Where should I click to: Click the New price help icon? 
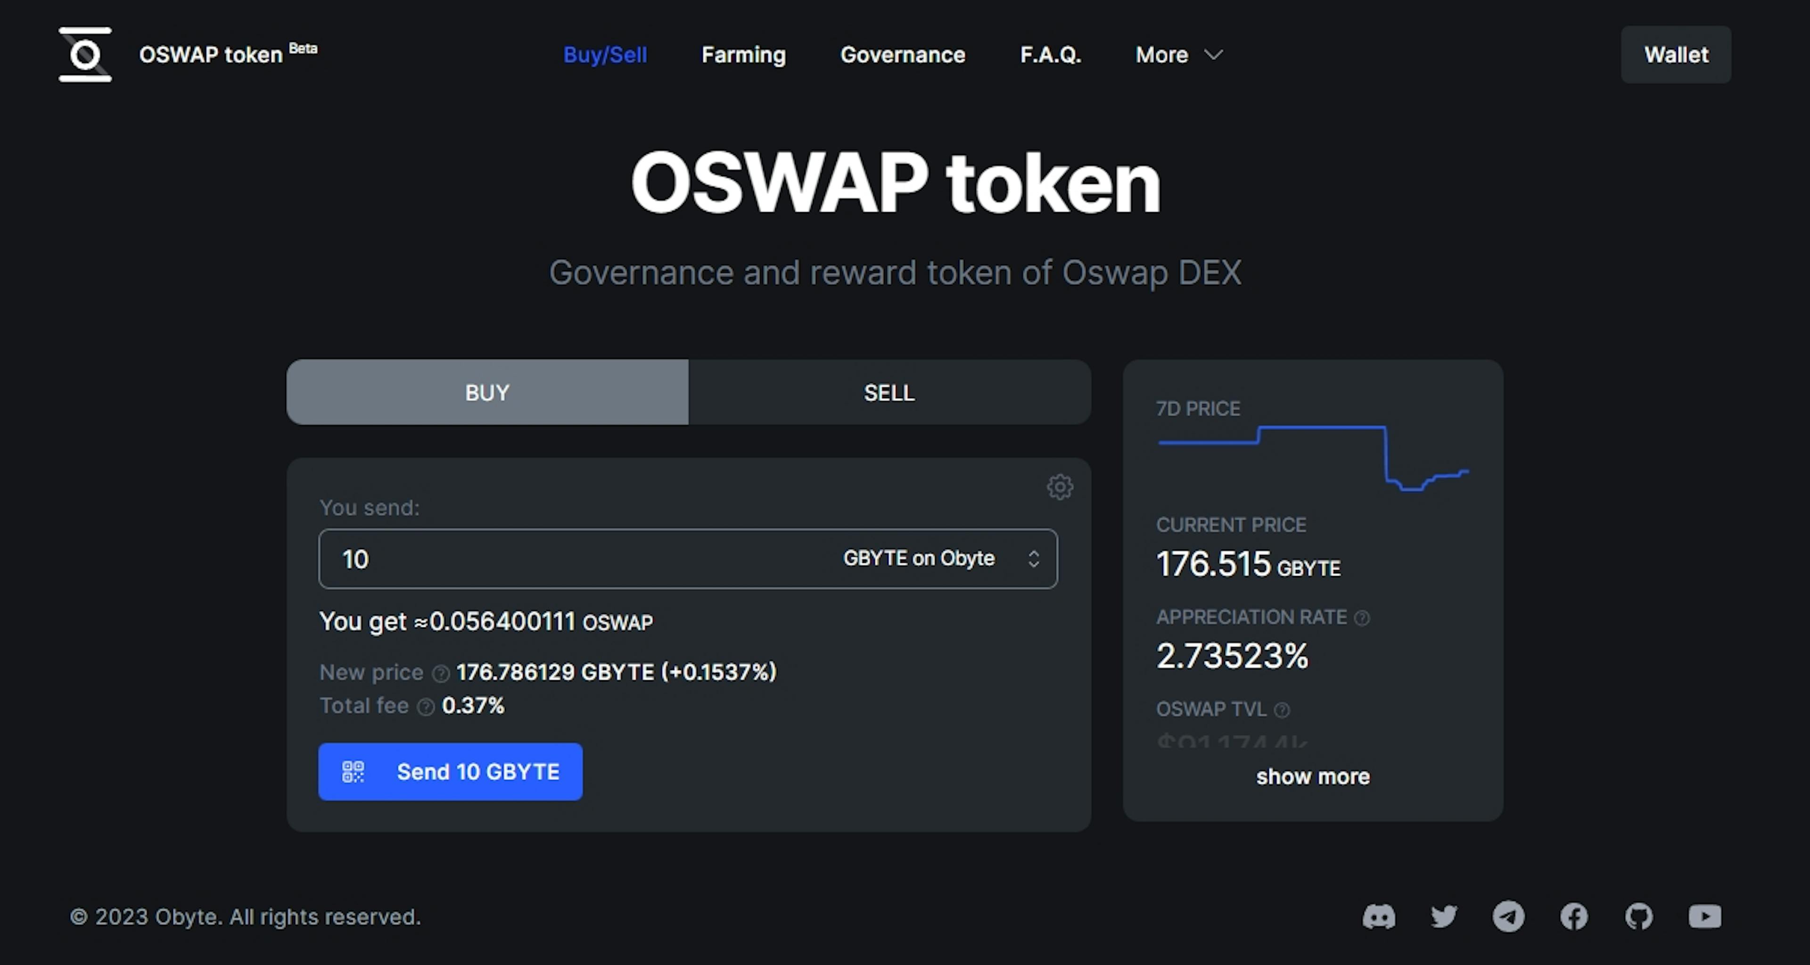pos(441,674)
